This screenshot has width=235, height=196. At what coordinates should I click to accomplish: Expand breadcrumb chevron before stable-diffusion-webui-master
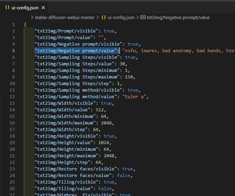point(32,18)
